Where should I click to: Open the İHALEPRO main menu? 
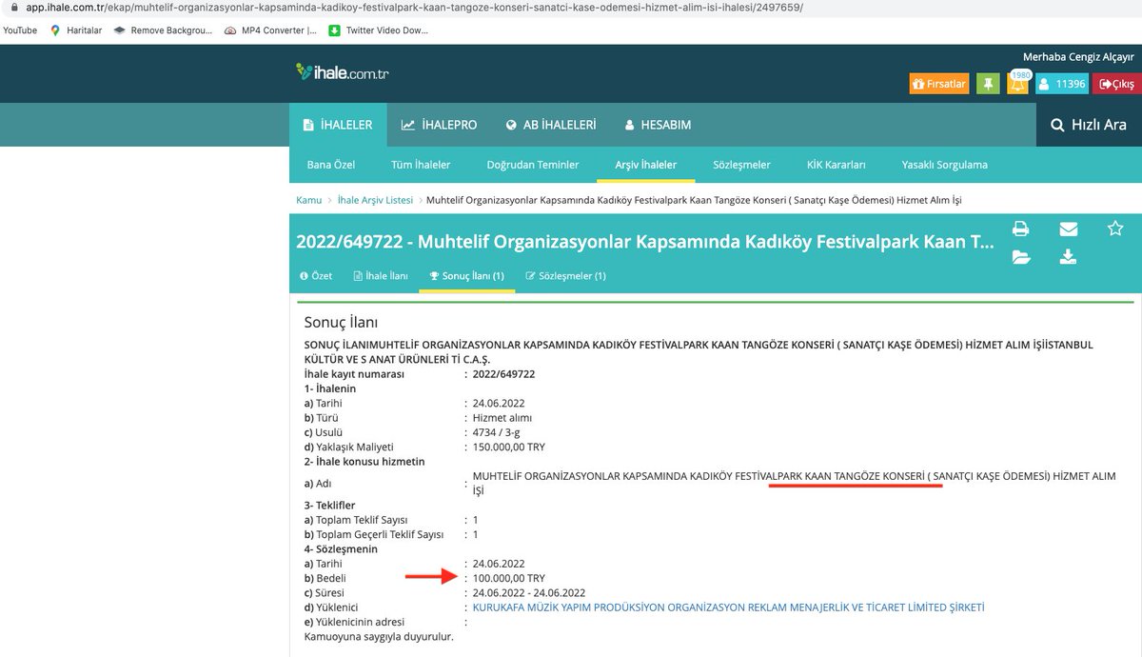439,125
